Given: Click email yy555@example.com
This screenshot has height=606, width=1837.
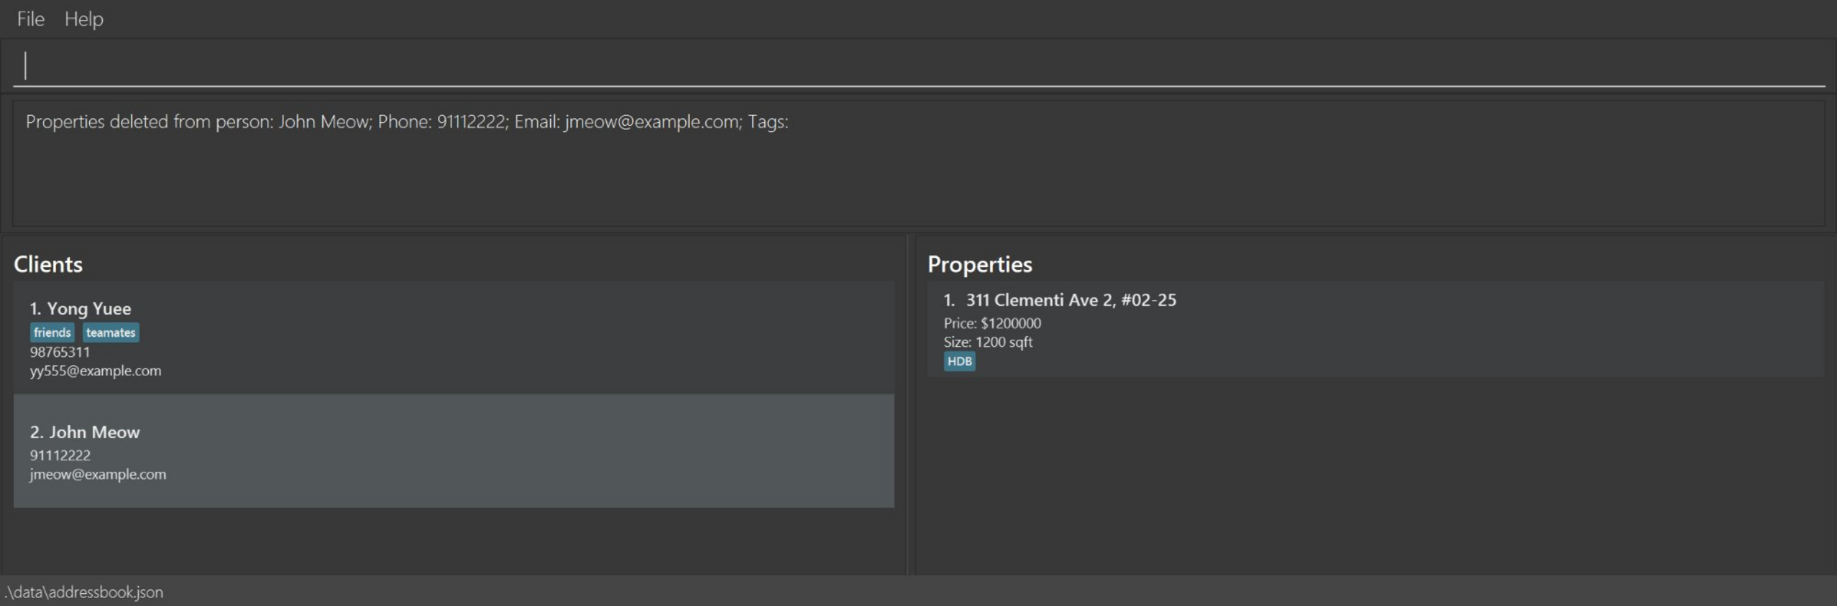Looking at the screenshot, I should point(95,370).
